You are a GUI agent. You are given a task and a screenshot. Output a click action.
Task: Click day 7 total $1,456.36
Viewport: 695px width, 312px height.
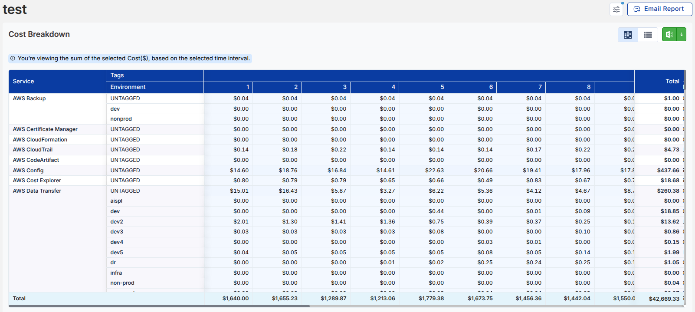[x=528, y=299]
